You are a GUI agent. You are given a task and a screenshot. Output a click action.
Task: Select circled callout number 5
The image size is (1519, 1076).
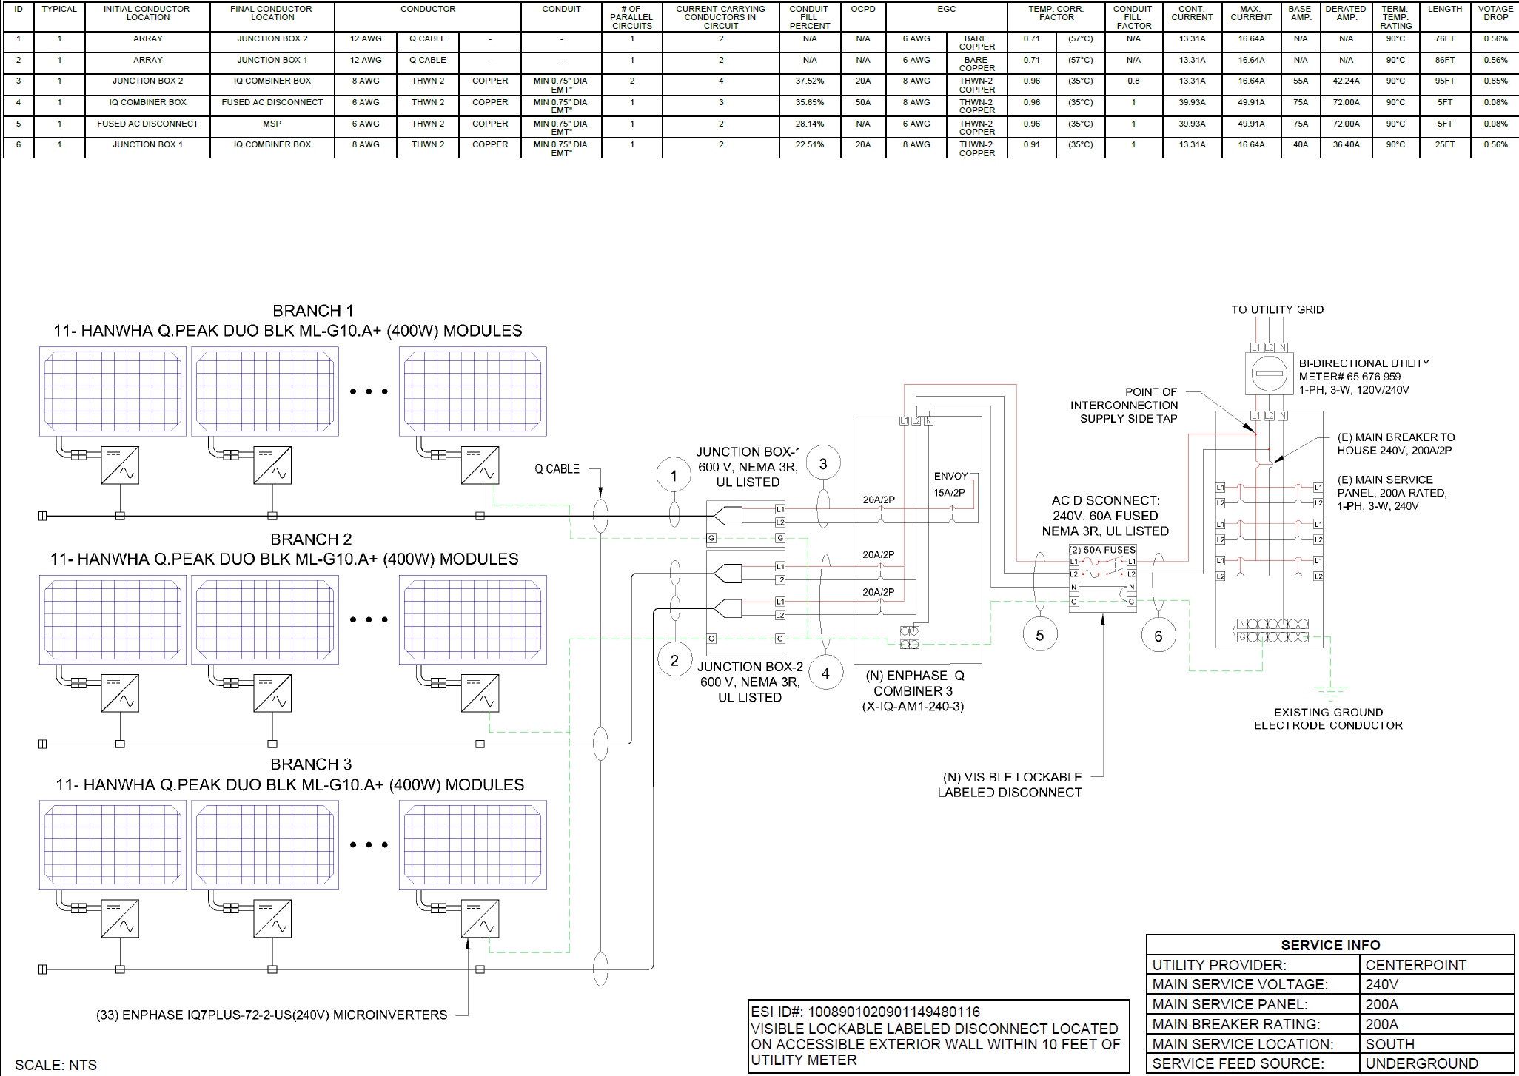pyautogui.click(x=1040, y=635)
